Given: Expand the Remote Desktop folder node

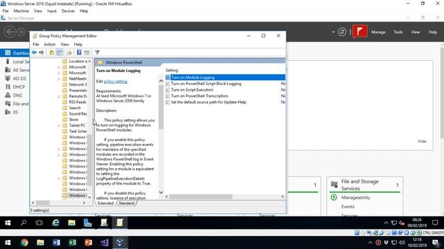Looking at the screenshot, I should (x=58, y=97).
